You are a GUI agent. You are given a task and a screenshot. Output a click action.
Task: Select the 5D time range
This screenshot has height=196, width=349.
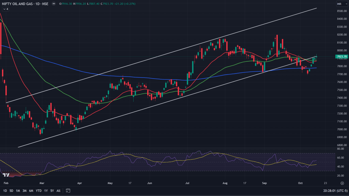(x=11, y=191)
